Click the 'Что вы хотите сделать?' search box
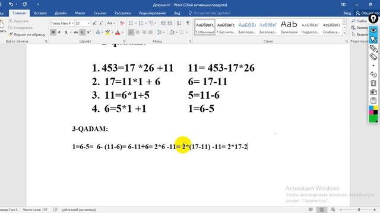 [210, 13]
